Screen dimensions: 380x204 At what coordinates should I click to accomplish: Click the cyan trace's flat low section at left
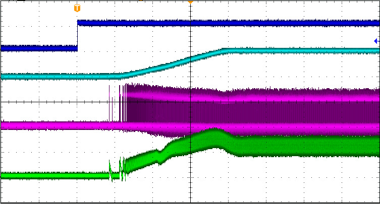(x=56, y=76)
